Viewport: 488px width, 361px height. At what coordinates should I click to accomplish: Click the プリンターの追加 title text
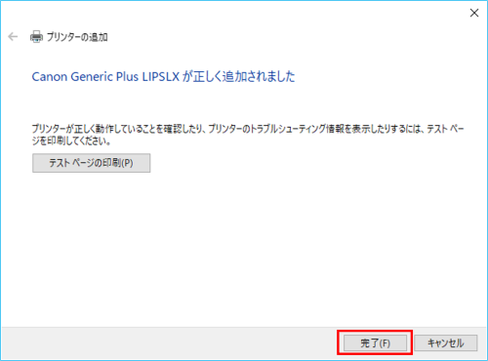tap(77, 37)
